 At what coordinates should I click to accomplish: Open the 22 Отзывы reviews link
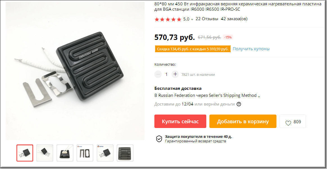coord(207,19)
